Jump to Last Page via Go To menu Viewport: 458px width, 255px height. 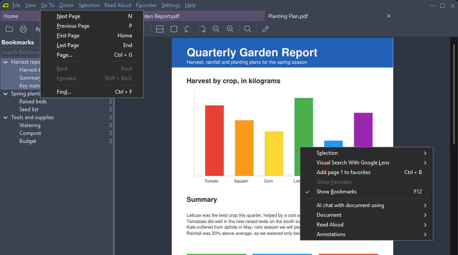click(x=92, y=45)
